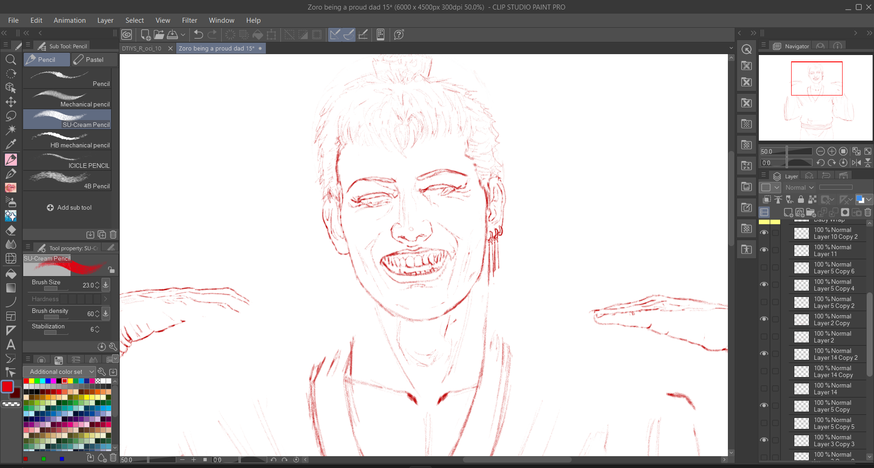
Task: Hide Layer 10 Copy 2 visibility eye
Action: click(x=764, y=233)
